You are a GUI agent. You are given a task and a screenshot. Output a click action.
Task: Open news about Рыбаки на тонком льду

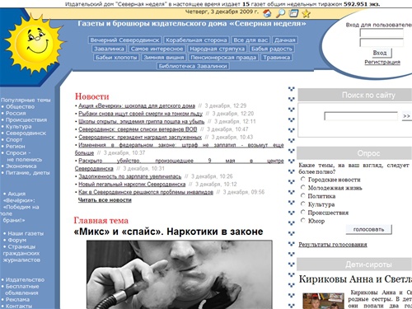click(x=140, y=114)
